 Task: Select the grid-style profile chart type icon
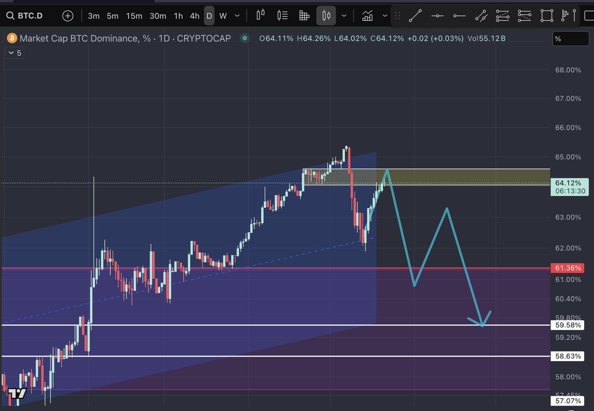(304, 16)
